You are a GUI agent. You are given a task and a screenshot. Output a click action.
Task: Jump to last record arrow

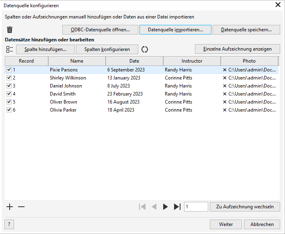(x=177, y=207)
